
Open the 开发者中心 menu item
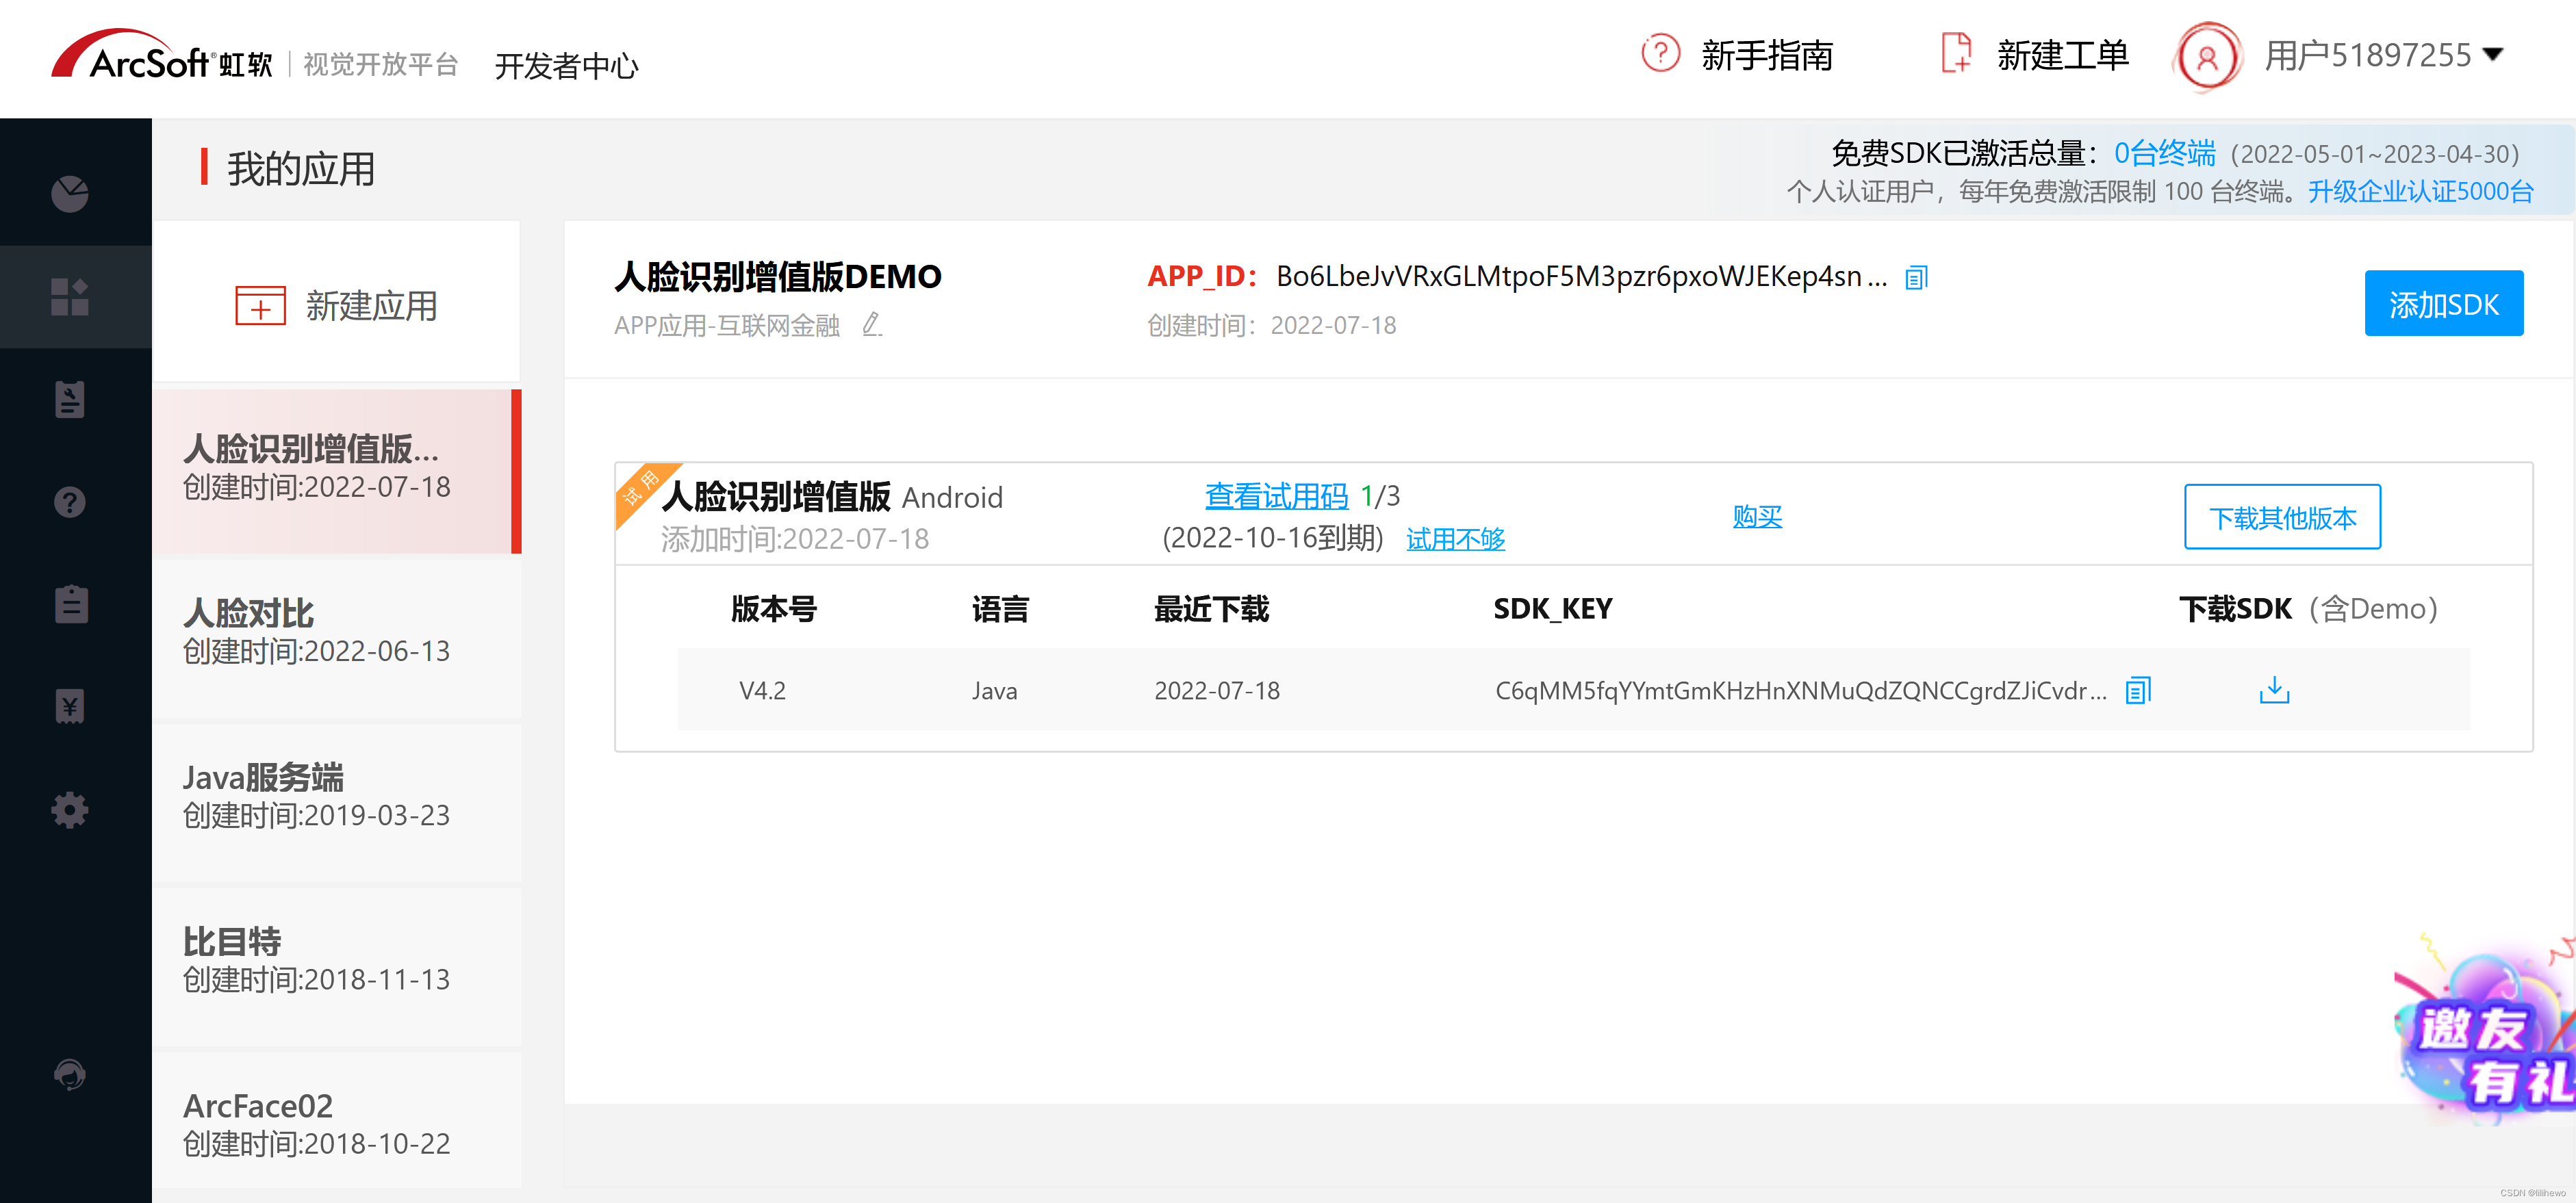coord(567,66)
